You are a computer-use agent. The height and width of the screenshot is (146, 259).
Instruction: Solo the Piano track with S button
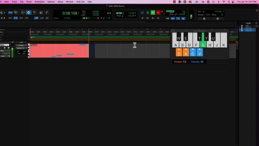pyautogui.click(x=4, y=48)
